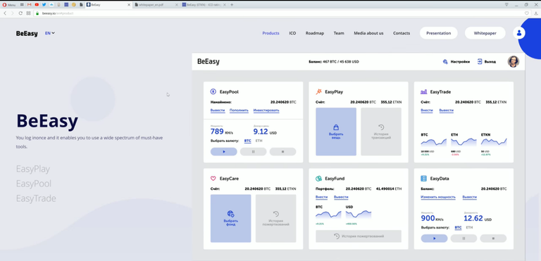Click the EasyCare heart icon
This screenshot has width=541, height=261.
[x=213, y=179]
